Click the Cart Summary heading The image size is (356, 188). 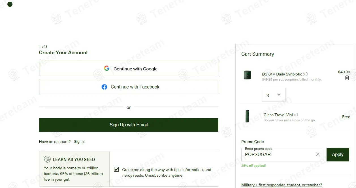[257, 54]
